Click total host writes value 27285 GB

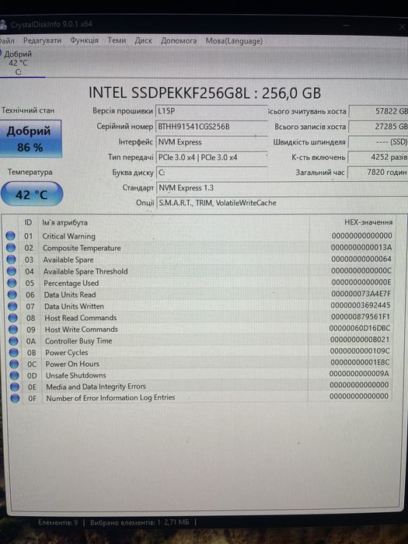pos(378,127)
